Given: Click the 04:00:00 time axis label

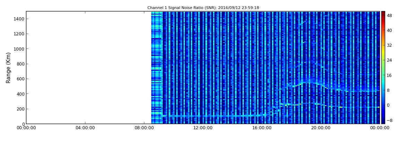Looking at the screenshot, I should pyautogui.click(x=85, y=128).
